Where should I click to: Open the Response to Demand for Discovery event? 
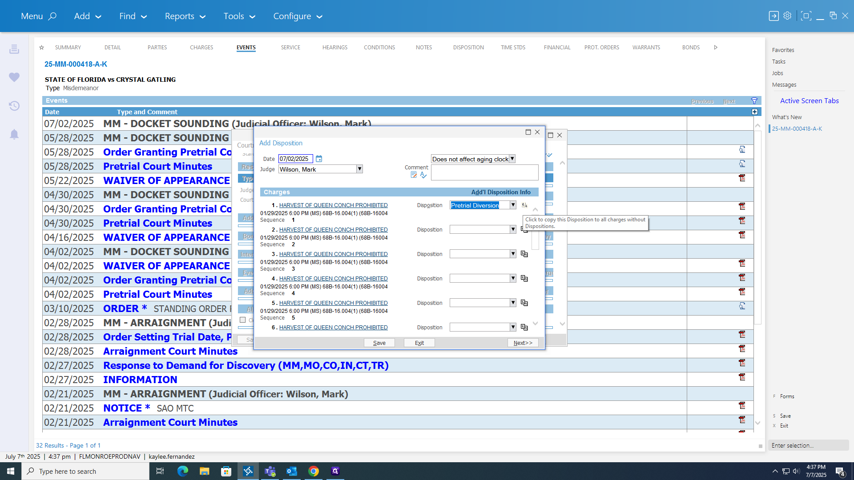(x=246, y=365)
